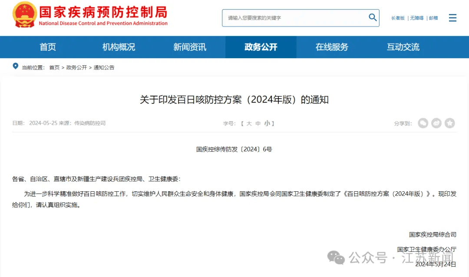Open the 邮箱 mailbox link

433,18
